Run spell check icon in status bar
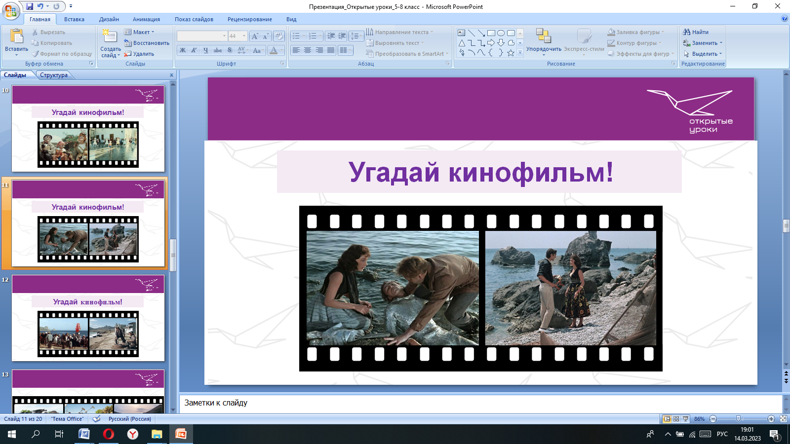 97,419
